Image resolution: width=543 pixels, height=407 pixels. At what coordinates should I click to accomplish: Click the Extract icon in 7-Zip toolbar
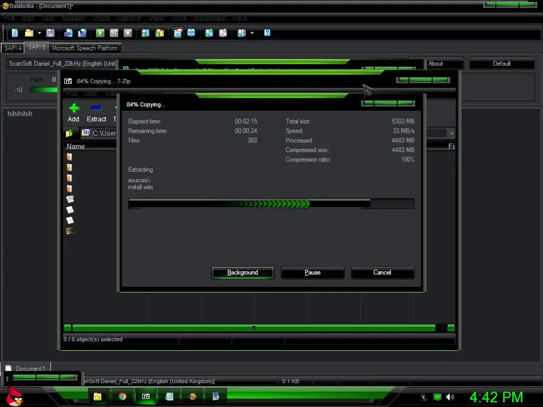click(97, 113)
